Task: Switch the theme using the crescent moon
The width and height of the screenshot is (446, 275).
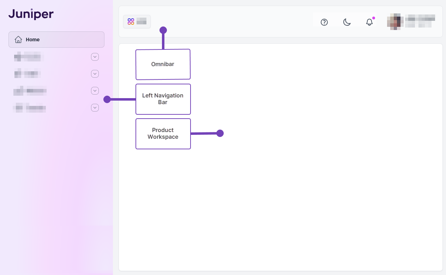Action: tap(346, 22)
